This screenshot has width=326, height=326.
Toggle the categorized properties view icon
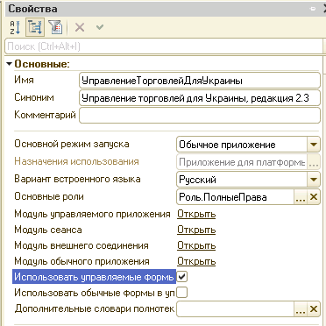click(35, 28)
